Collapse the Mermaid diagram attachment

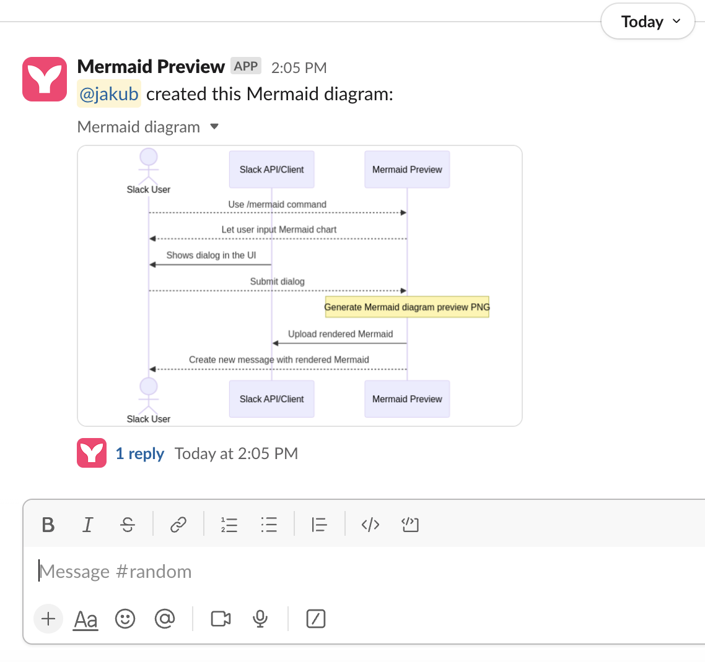(214, 126)
